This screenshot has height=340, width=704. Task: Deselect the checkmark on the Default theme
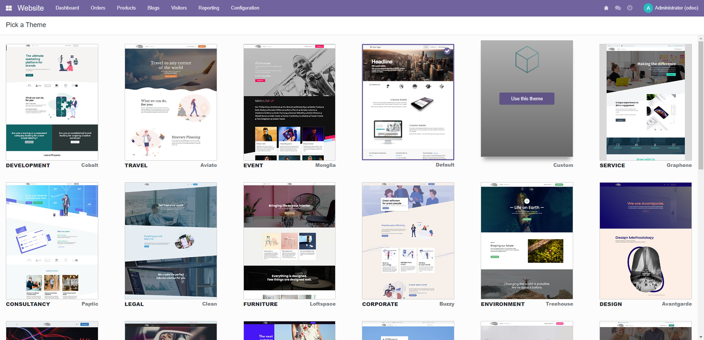tap(448, 51)
